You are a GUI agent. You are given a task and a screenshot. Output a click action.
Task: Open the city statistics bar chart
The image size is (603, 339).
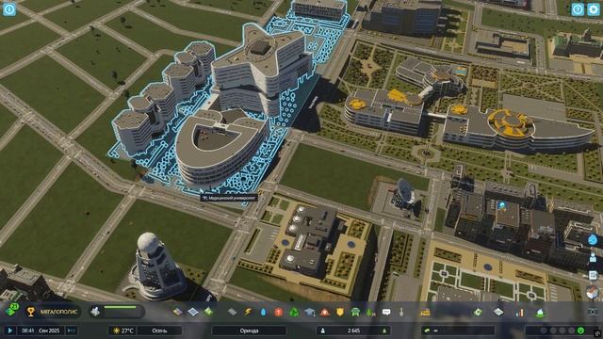tap(519, 312)
